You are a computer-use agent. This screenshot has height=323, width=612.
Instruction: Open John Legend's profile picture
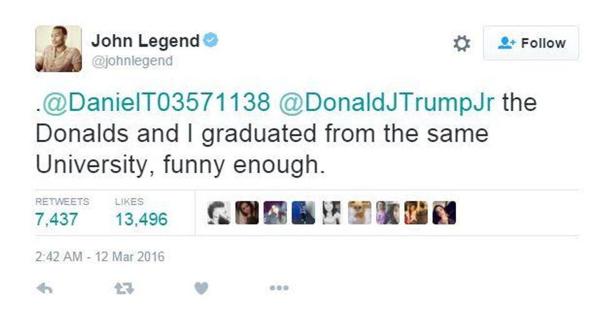click(59, 49)
